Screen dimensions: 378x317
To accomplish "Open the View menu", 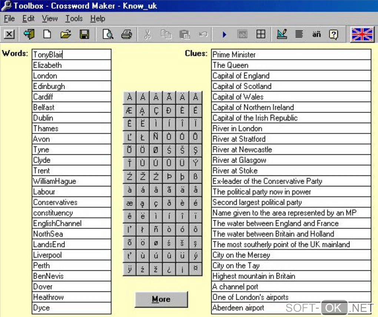I will click(x=50, y=19).
